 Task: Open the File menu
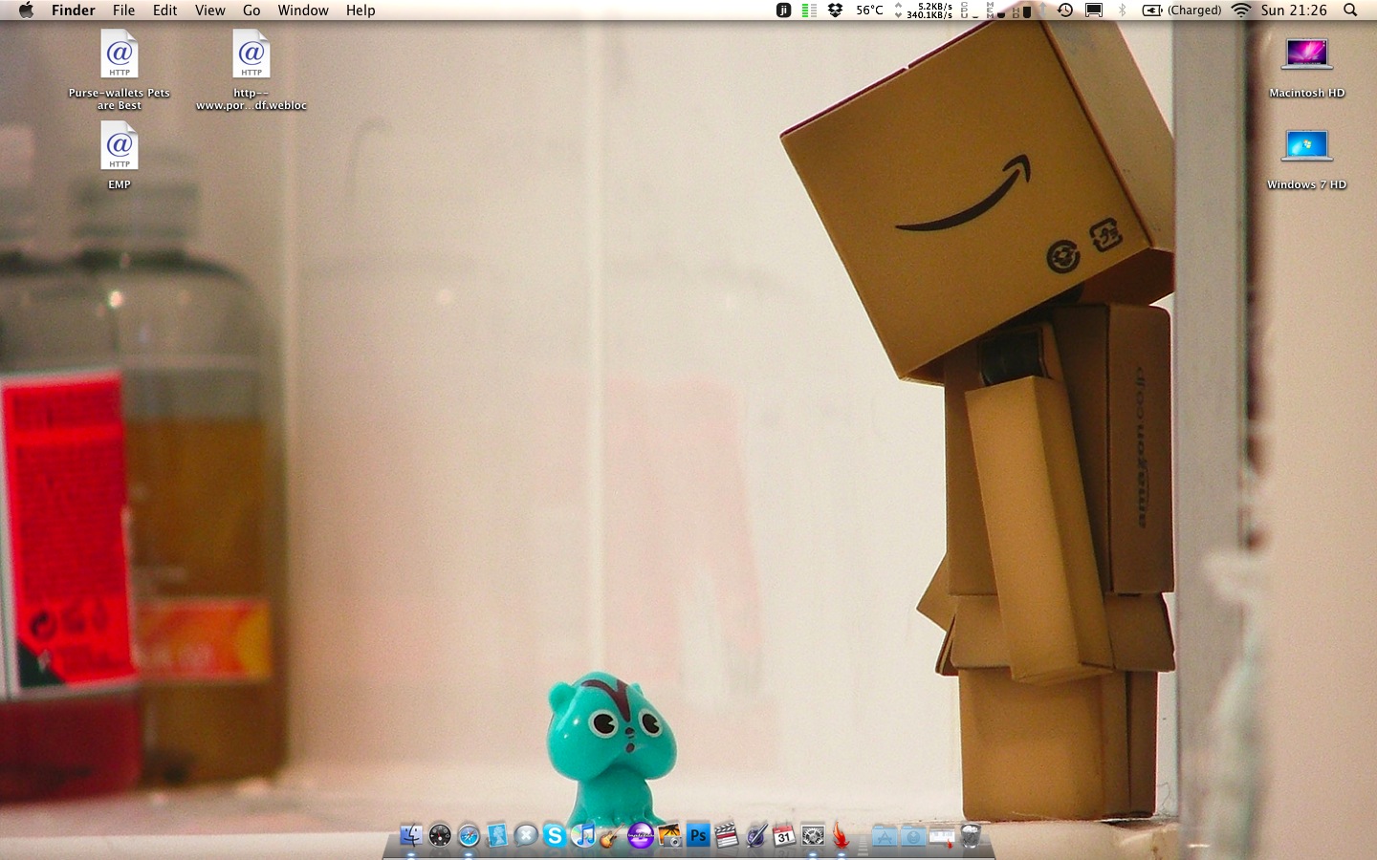tap(123, 10)
